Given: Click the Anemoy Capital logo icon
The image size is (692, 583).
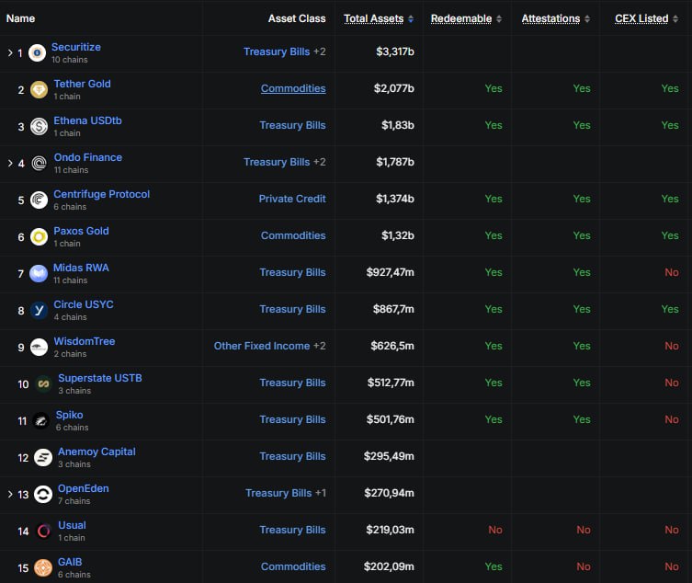Looking at the screenshot, I should click(x=43, y=458).
